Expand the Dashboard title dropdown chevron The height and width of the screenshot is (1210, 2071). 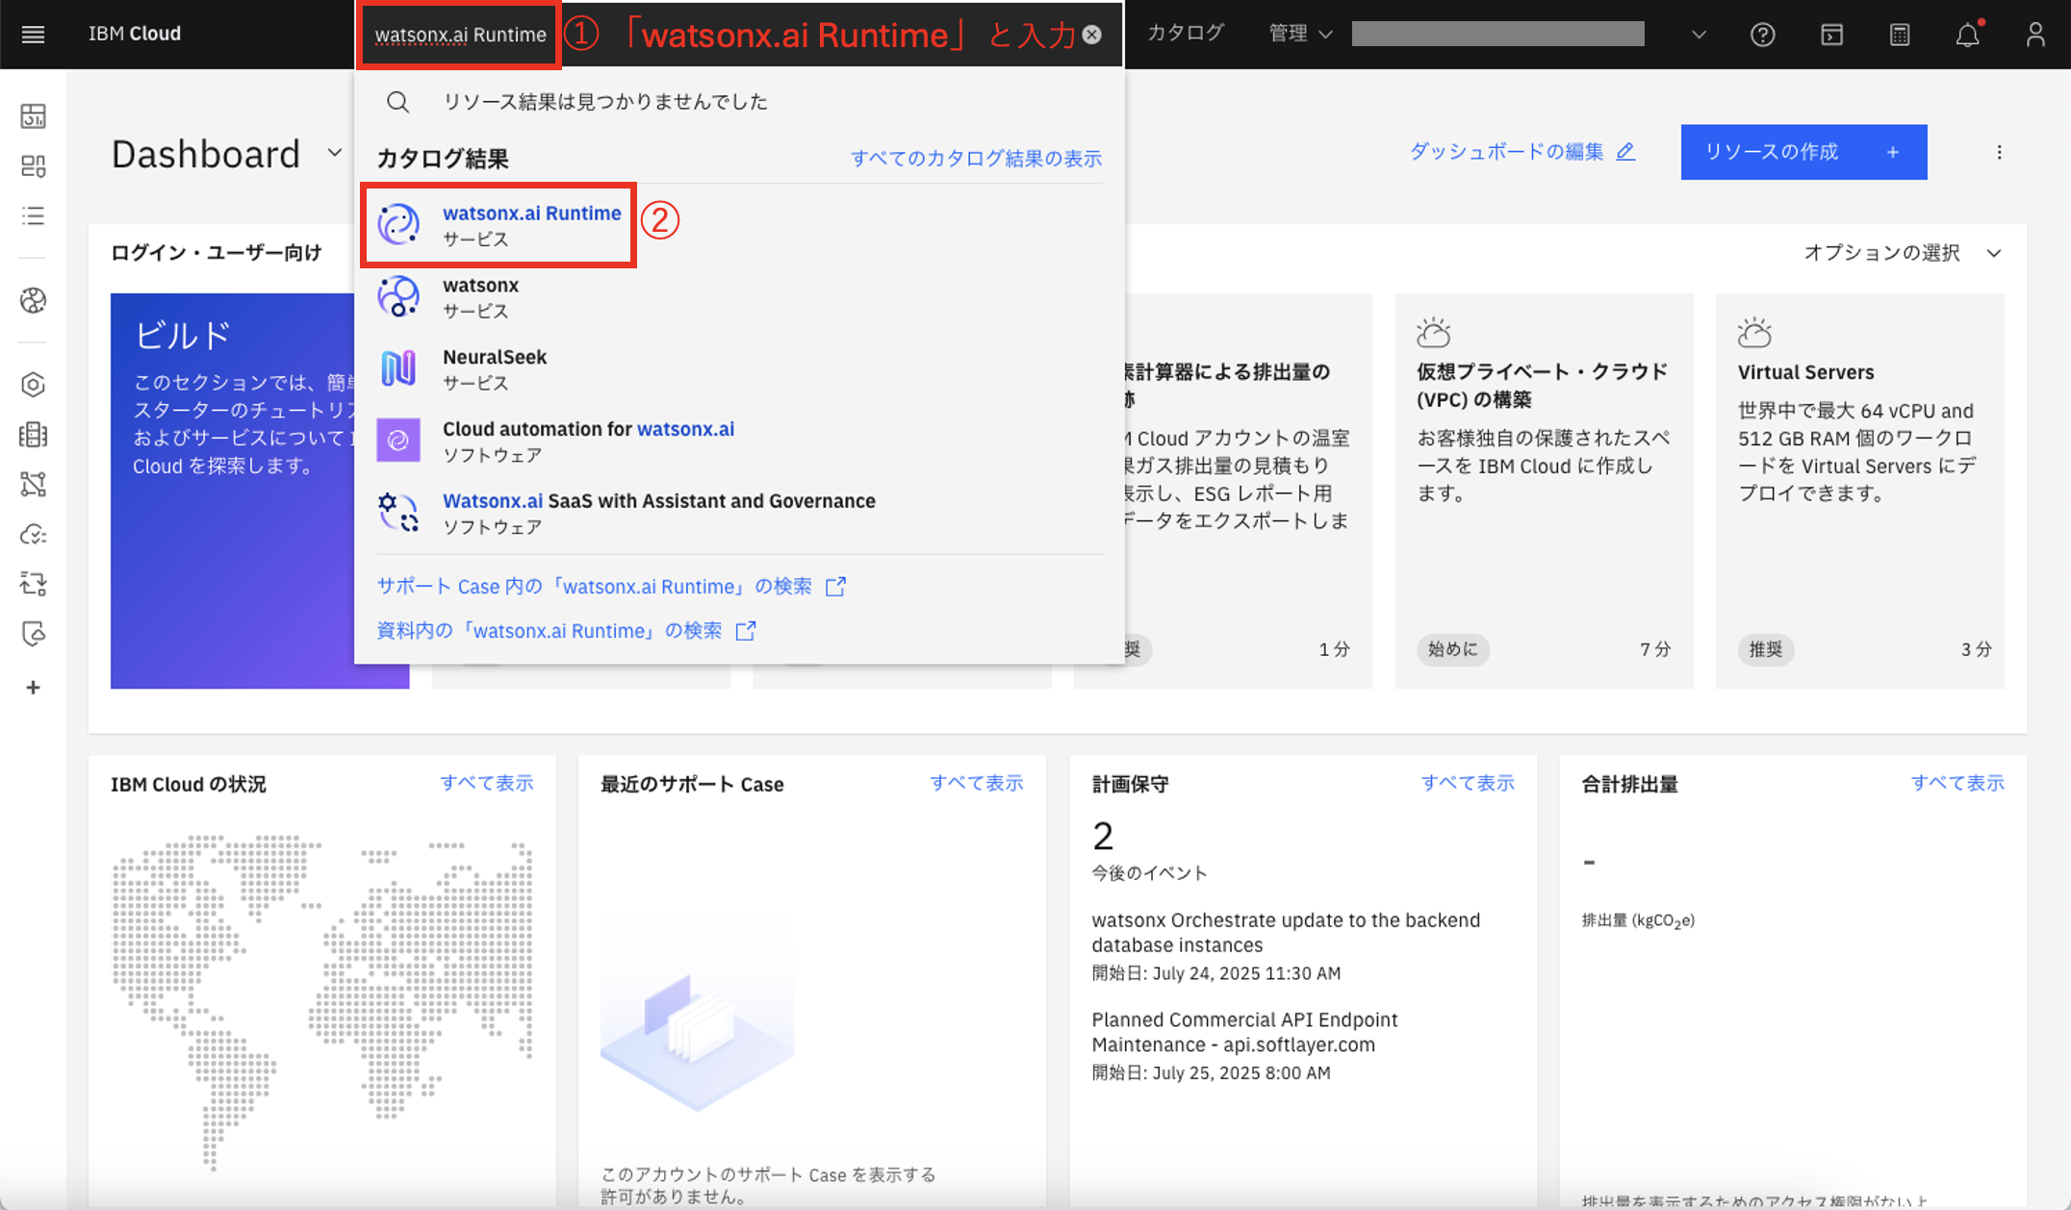334,153
